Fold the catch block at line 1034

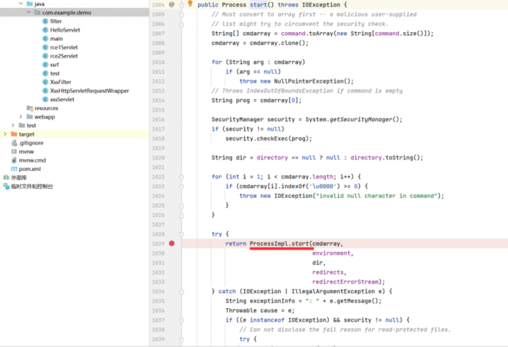pyautogui.click(x=182, y=291)
